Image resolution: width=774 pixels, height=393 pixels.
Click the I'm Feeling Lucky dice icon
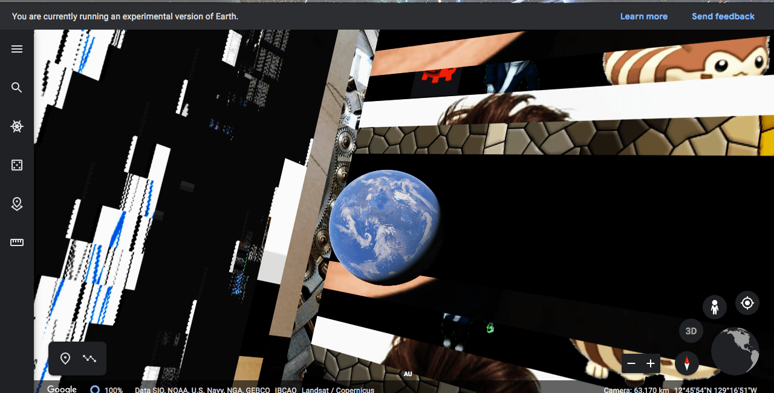pos(17,165)
